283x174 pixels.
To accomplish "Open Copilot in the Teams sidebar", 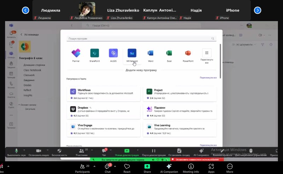I will click(11, 105).
